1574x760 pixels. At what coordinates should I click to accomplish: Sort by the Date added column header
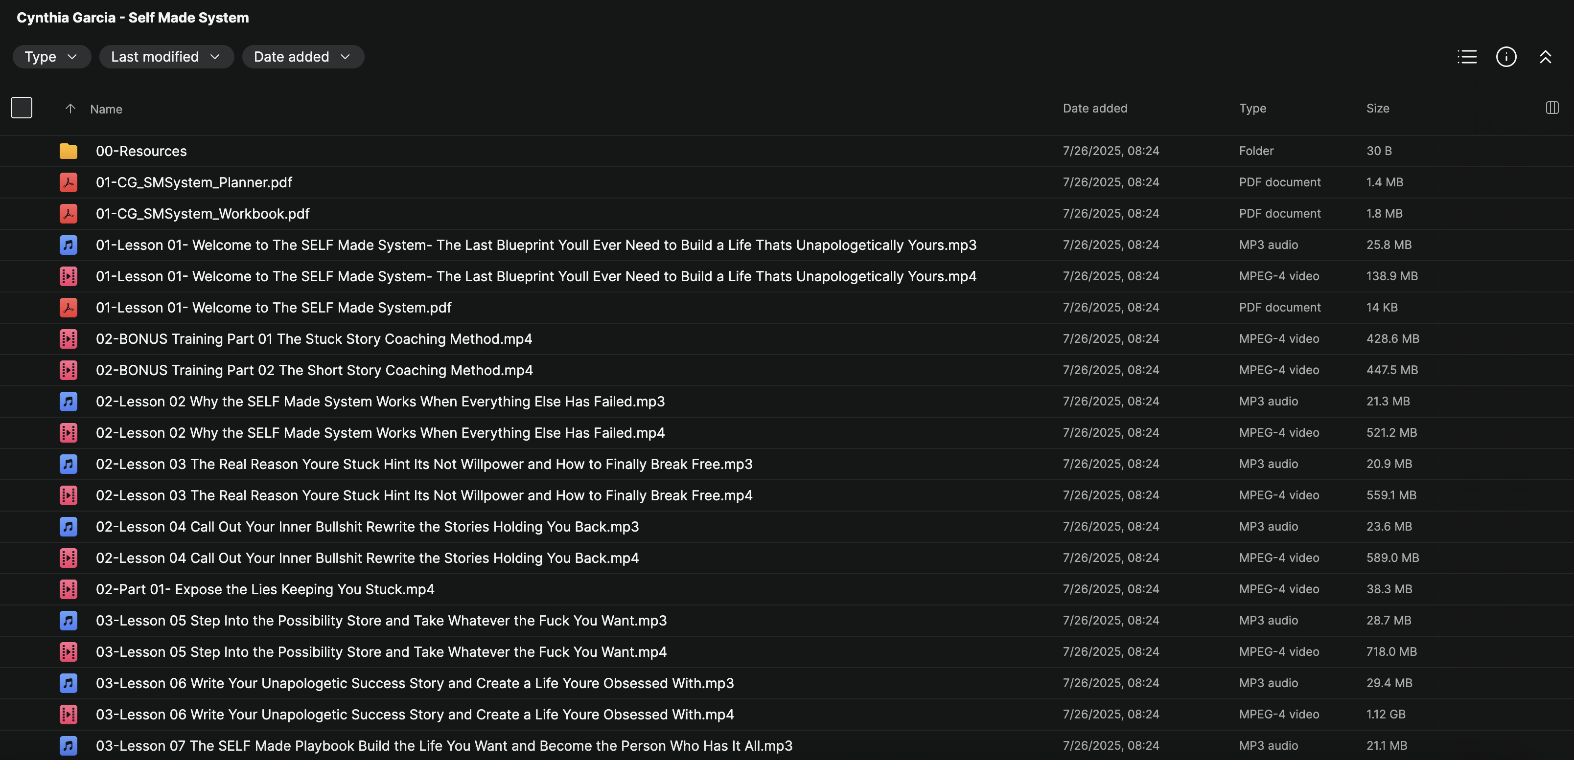(x=1094, y=109)
